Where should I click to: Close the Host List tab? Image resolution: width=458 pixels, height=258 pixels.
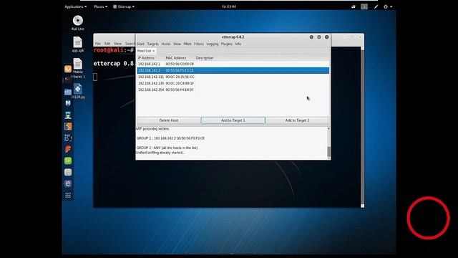coord(154,51)
